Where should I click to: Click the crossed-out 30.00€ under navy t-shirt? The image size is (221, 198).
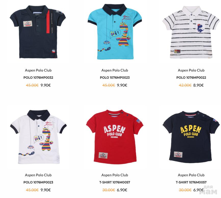point(185,190)
